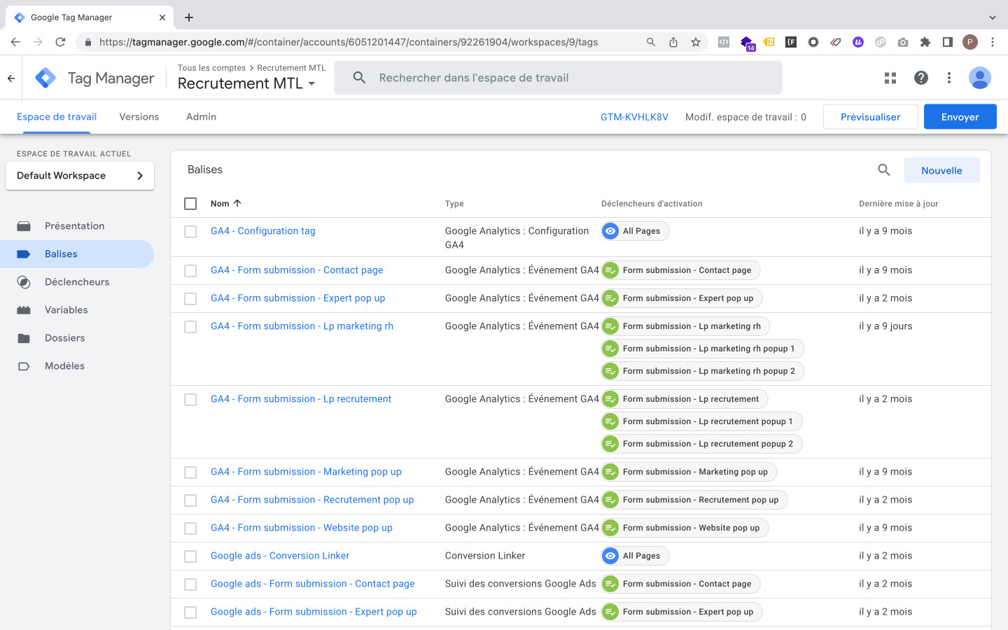
Task: Expand the Default Workspace selector
Action: pos(80,176)
